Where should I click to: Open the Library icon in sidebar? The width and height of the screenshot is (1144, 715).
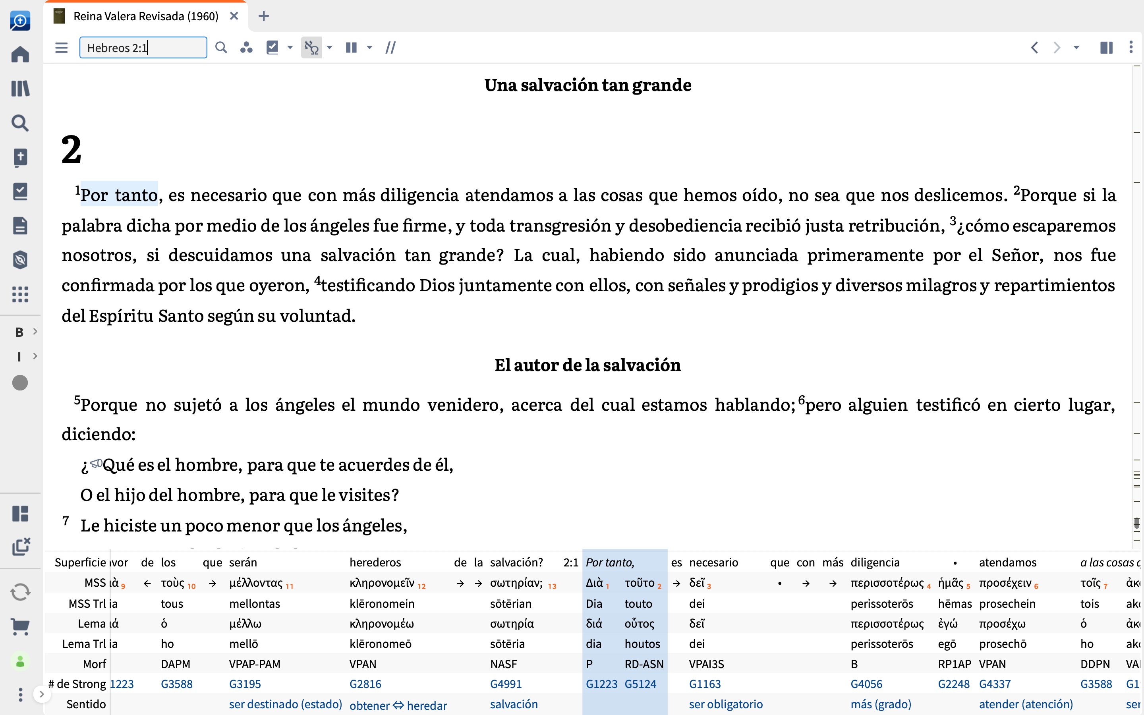20,89
